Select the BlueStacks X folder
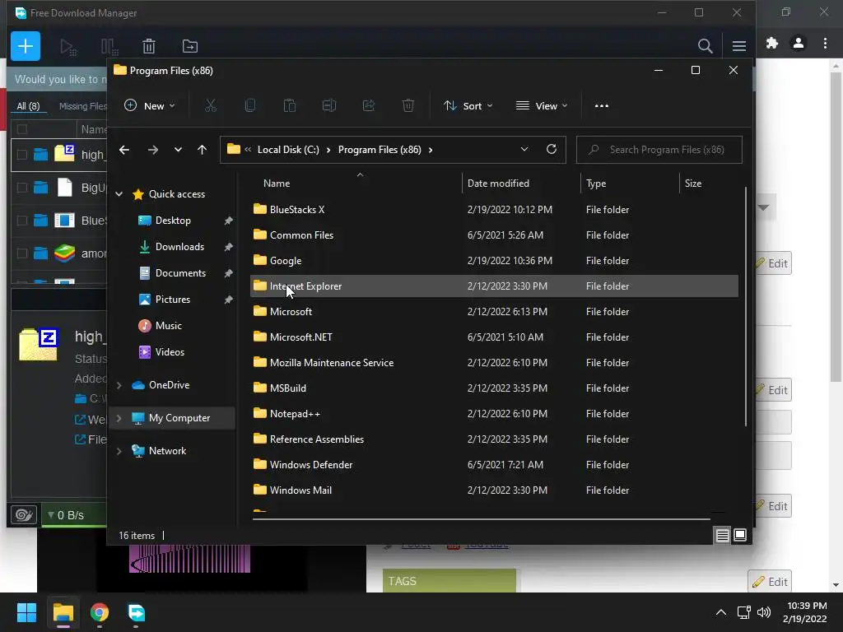Image resolution: width=843 pixels, height=632 pixels. [494, 210]
